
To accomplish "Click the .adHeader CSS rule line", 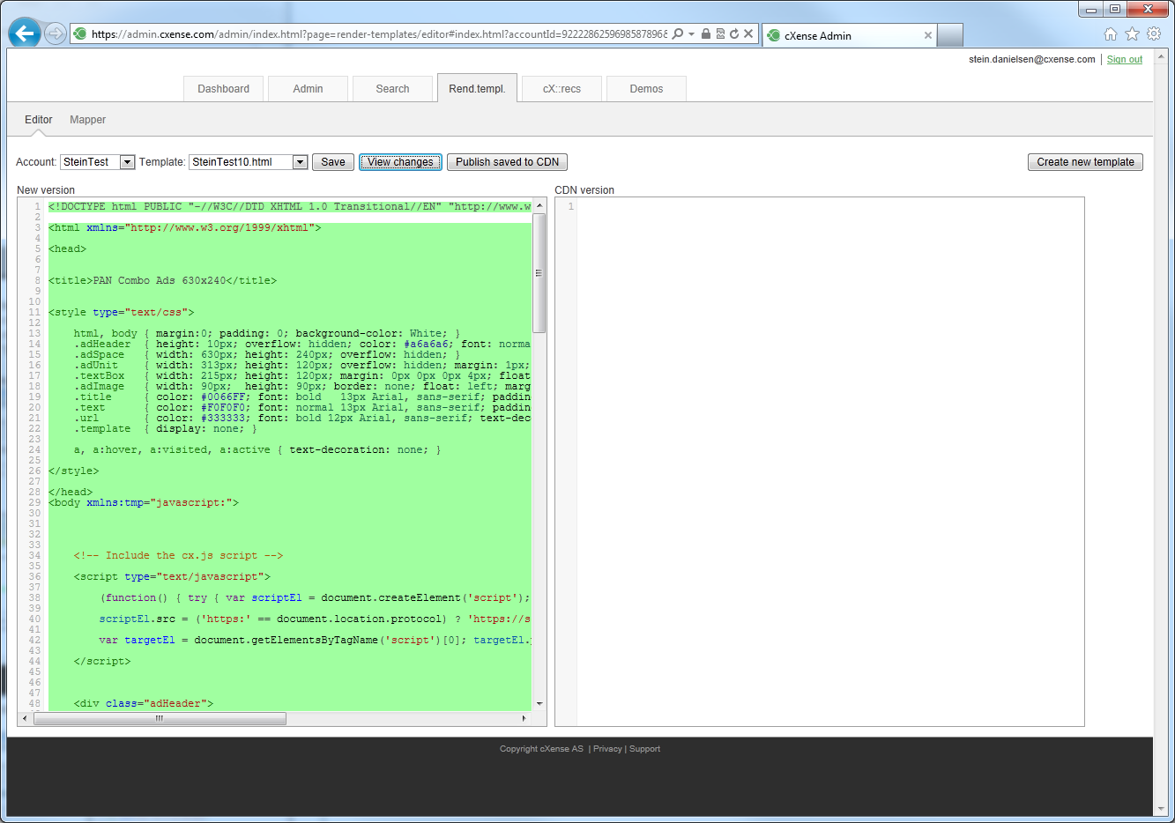I will point(302,344).
